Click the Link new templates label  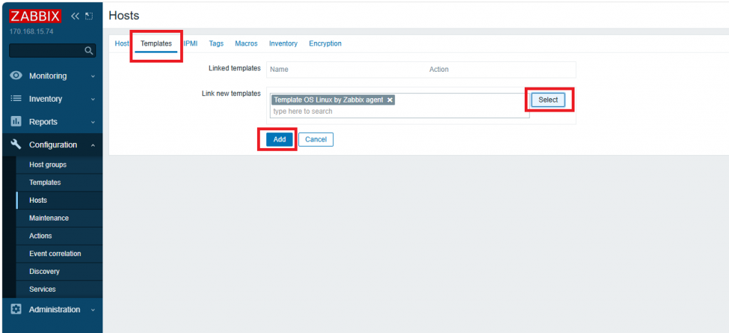click(x=231, y=93)
